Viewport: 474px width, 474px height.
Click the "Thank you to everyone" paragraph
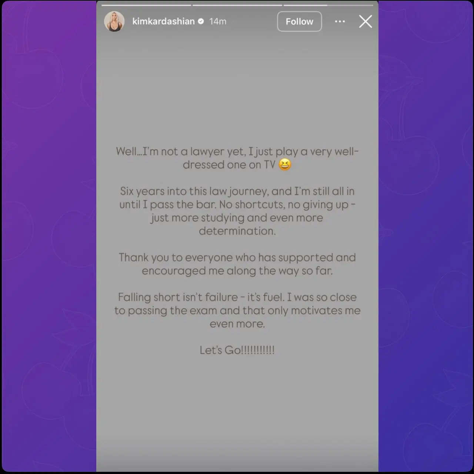click(237, 264)
